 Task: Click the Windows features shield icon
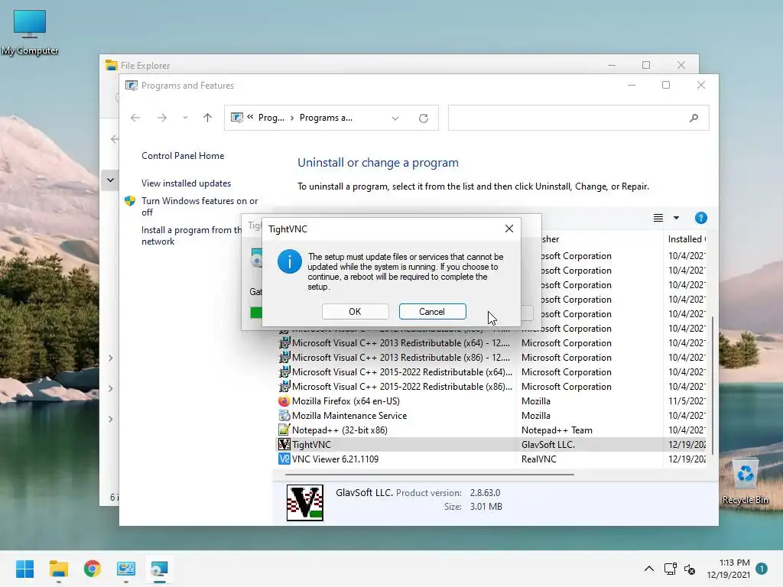pos(130,201)
